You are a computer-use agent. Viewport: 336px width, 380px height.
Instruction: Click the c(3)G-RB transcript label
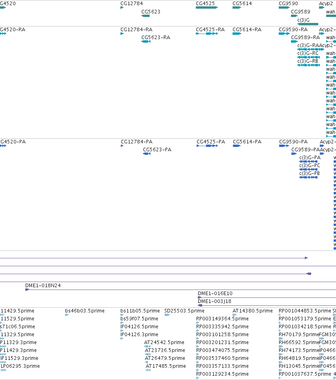[308, 61]
